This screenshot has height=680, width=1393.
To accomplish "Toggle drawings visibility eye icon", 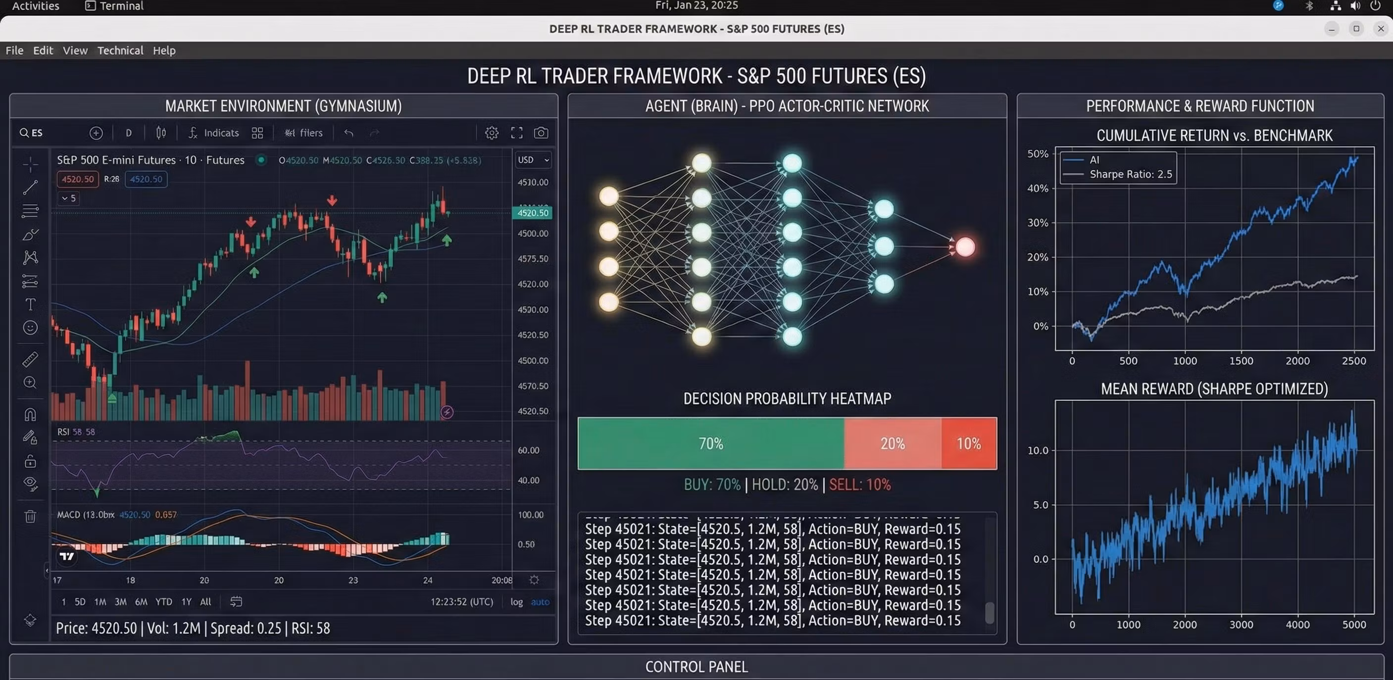I will point(30,483).
